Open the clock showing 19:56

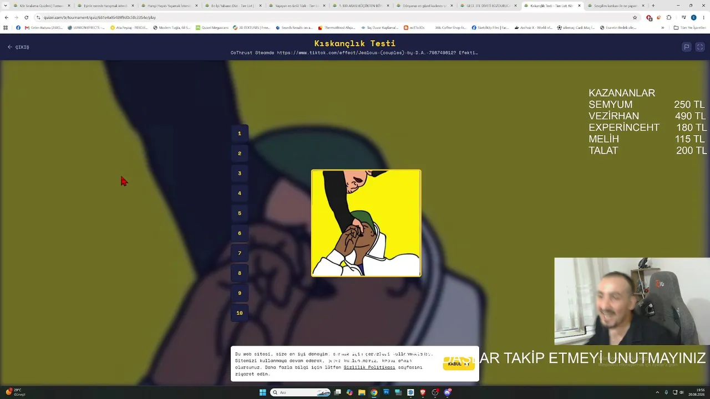pyautogui.click(x=697, y=392)
